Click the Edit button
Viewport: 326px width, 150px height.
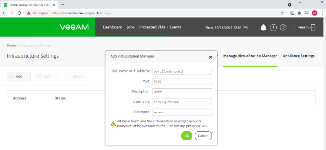coord(47,76)
